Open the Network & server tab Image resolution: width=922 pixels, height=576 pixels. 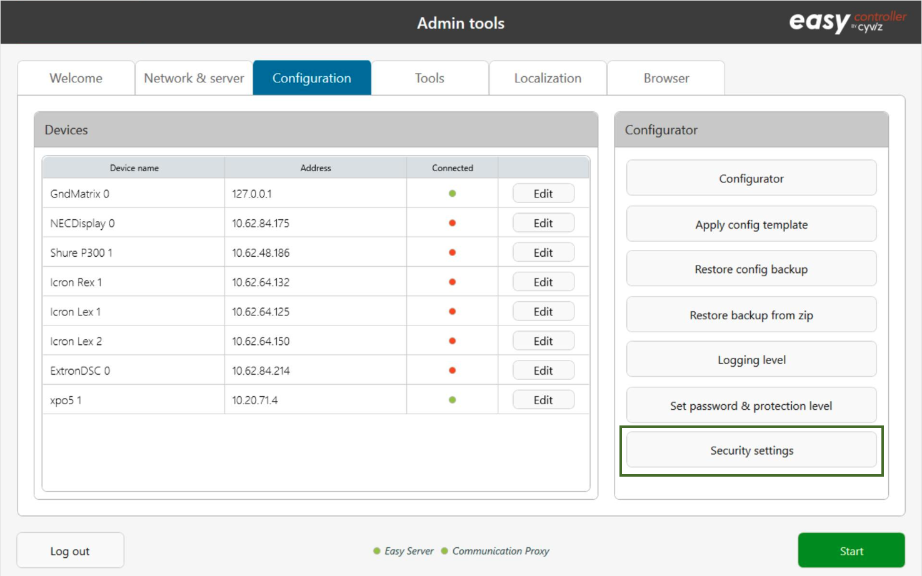[194, 78]
